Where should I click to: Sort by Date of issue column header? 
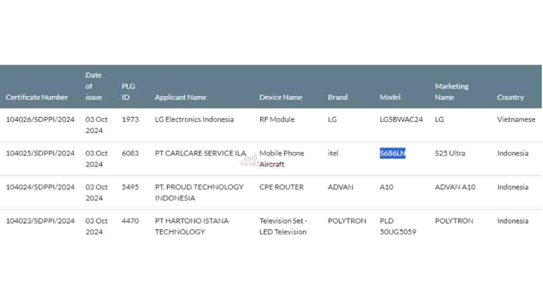pos(94,86)
